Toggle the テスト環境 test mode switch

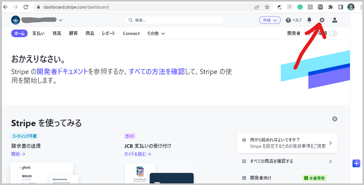[333, 33]
